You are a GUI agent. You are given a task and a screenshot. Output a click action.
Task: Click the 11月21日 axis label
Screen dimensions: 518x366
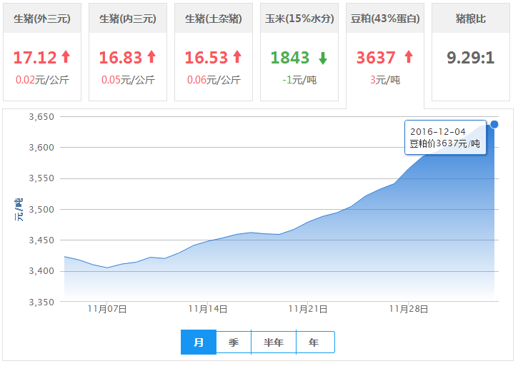[308, 309]
